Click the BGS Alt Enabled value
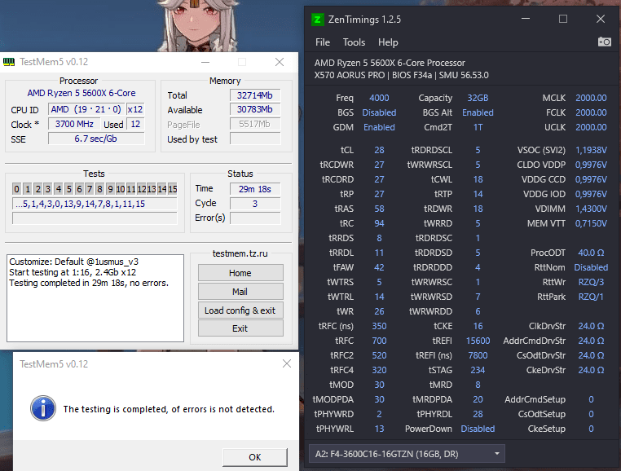The image size is (621, 471). coord(478,112)
